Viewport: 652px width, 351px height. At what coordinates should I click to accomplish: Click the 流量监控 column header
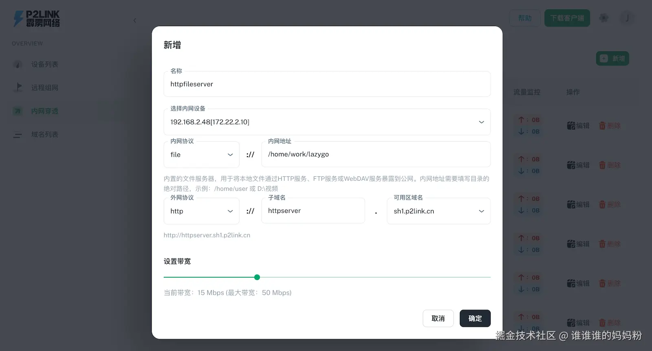coord(527,92)
